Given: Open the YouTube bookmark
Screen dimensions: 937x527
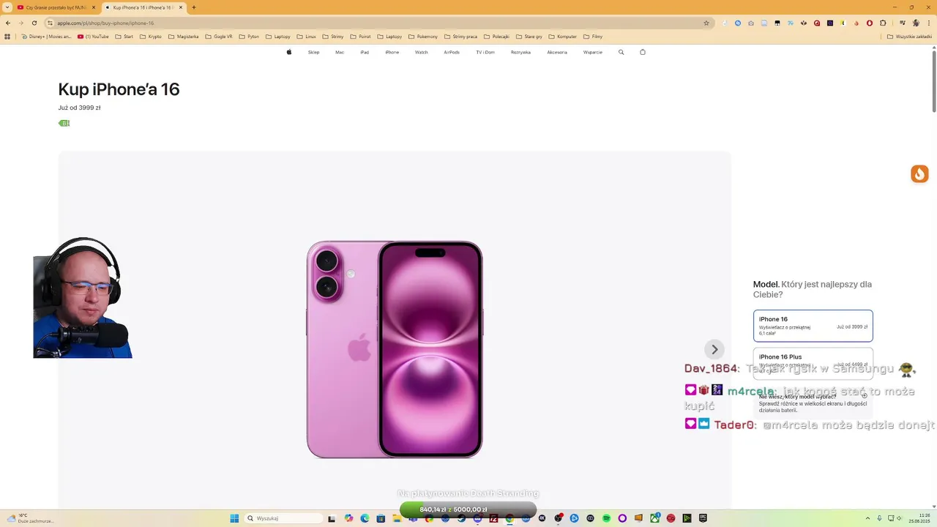Looking at the screenshot, I should (x=93, y=36).
